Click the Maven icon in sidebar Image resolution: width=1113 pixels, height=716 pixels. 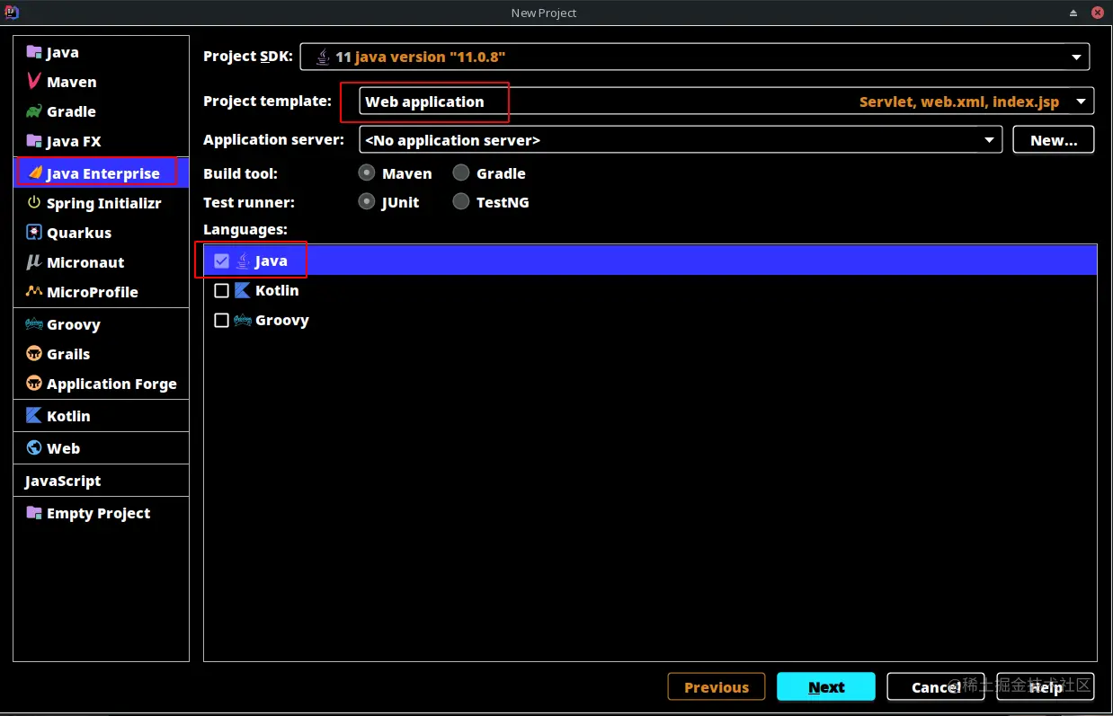tap(34, 82)
